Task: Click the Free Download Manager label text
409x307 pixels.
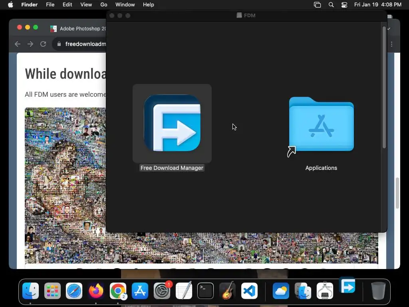Action: tap(172, 168)
